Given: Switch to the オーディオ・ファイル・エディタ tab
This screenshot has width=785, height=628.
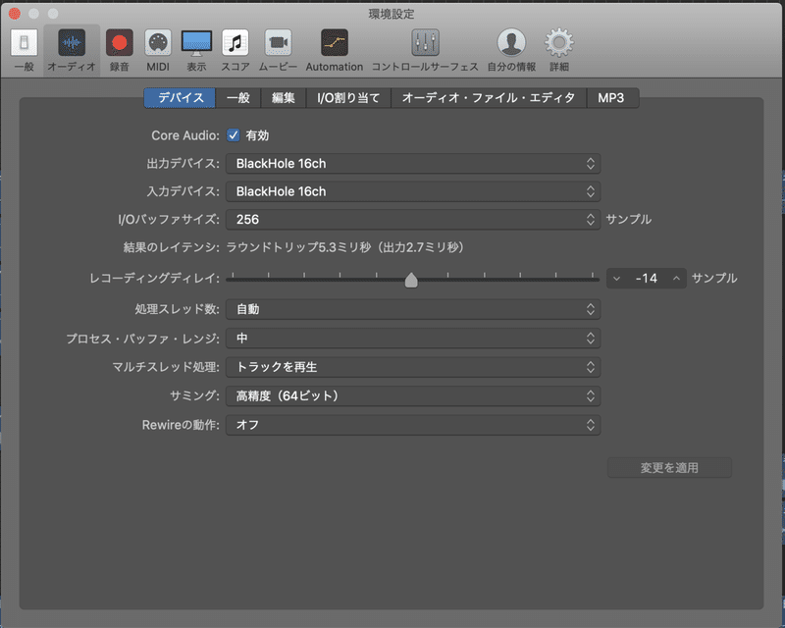Looking at the screenshot, I should [x=489, y=98].
